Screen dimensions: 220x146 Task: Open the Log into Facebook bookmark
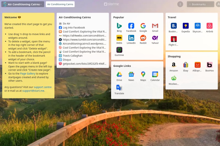pos(74,27)
